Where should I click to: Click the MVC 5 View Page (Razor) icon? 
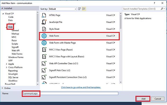(44, 50)
